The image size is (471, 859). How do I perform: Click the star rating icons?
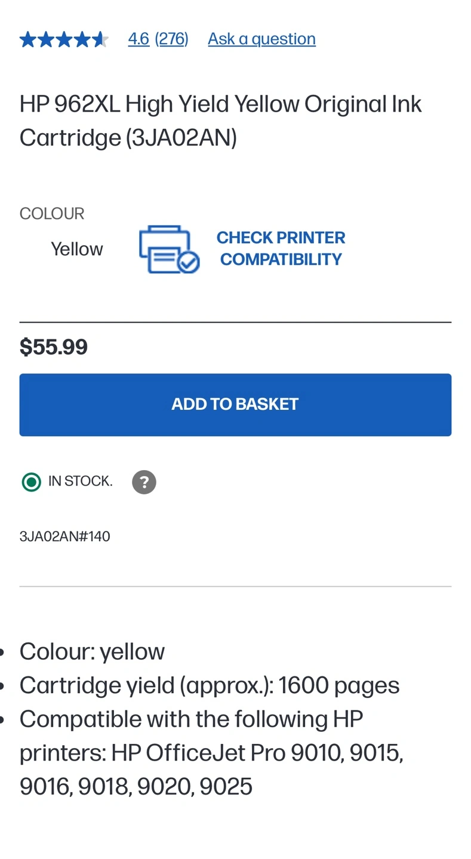point(64,39)
